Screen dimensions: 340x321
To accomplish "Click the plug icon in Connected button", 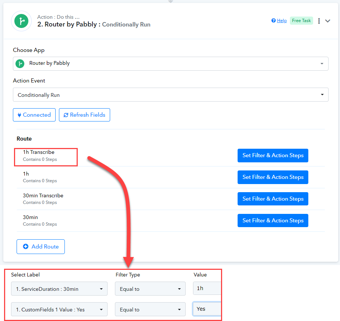I will coord(19,115).
